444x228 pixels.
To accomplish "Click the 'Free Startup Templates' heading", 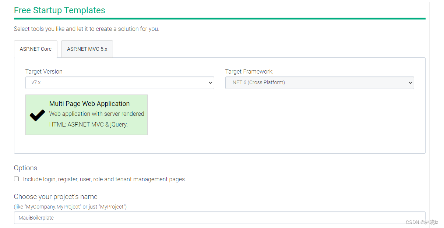I will coord(60,10).
